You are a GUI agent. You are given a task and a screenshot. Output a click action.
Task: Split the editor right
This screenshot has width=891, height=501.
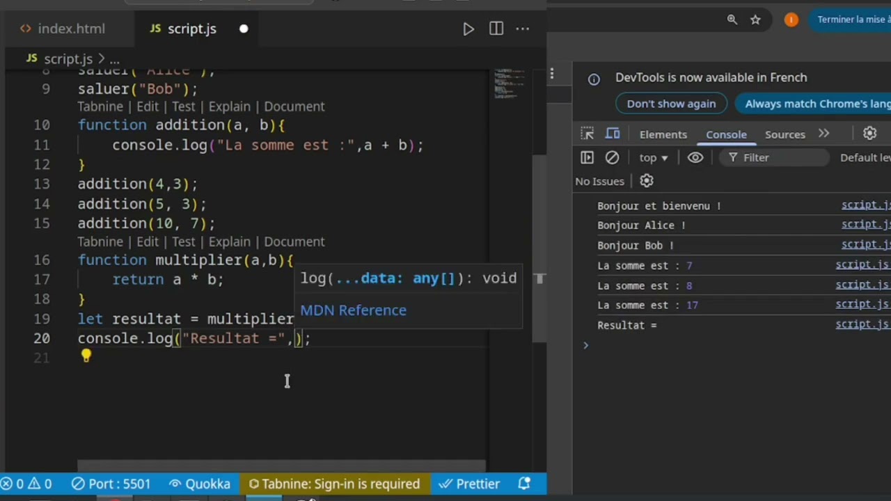coord(496,29)
